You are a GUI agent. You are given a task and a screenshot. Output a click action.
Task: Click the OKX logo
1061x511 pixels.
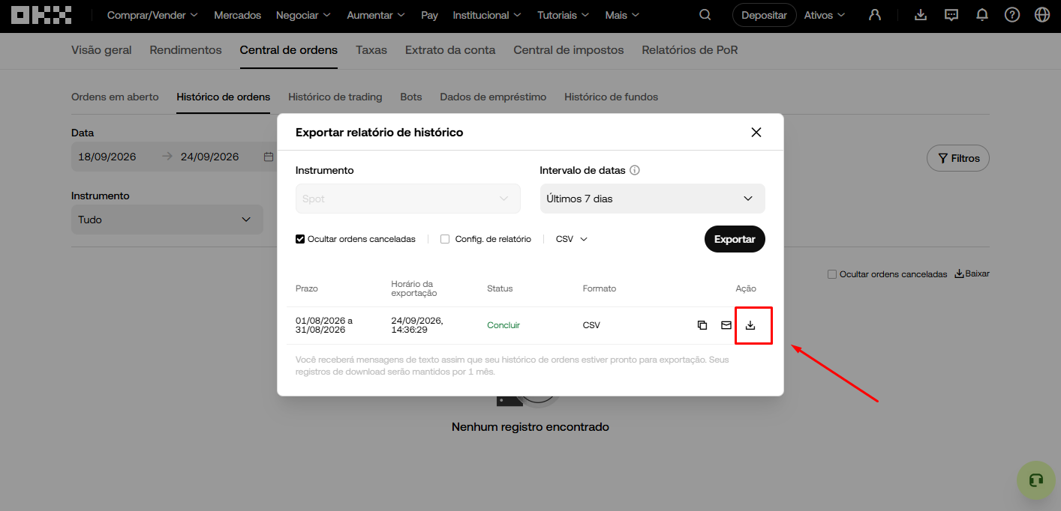pyautogui.click(x=41, y=15)
